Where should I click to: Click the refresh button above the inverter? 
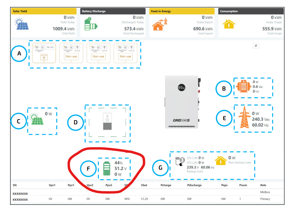point(256,46)
